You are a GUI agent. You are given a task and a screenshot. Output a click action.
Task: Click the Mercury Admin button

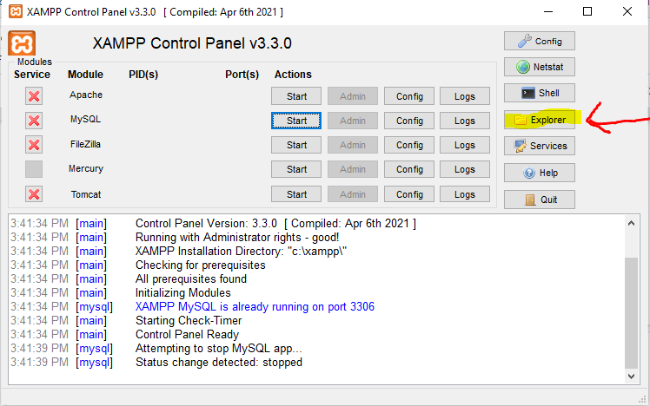click(352, 169)
